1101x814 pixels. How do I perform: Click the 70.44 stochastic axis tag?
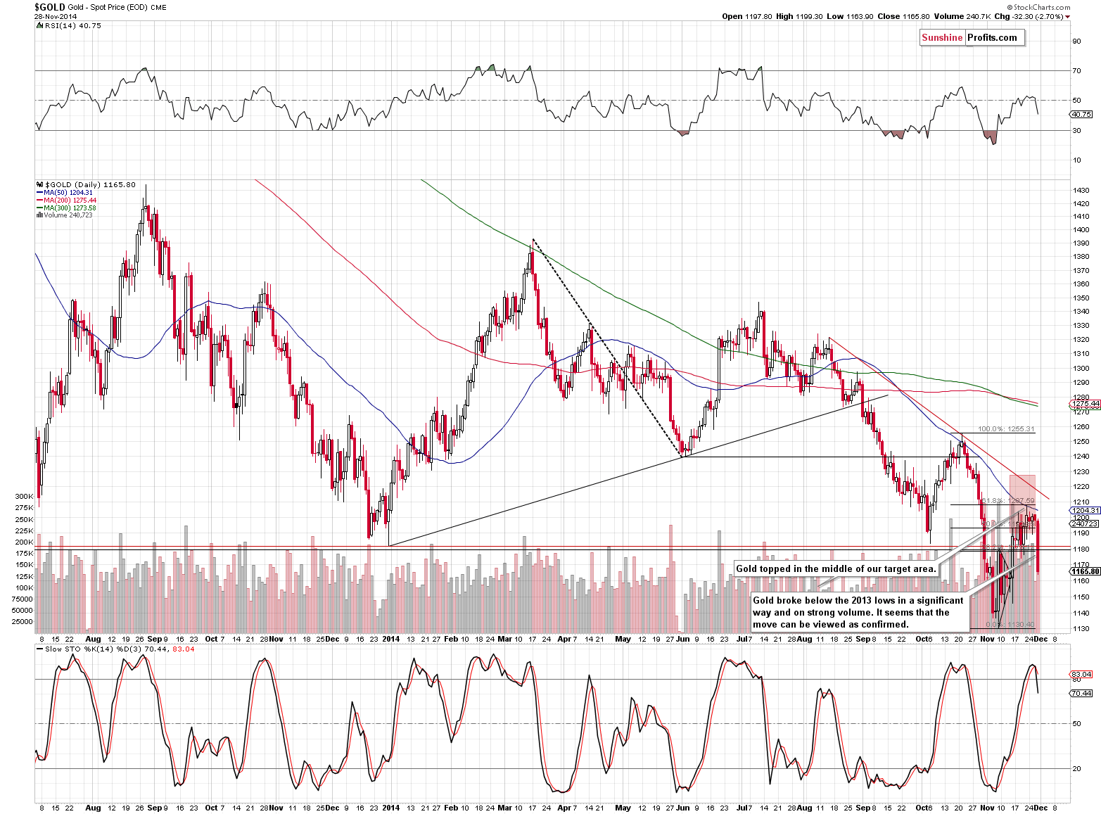pyautogui.click(x=1081, y=693)
